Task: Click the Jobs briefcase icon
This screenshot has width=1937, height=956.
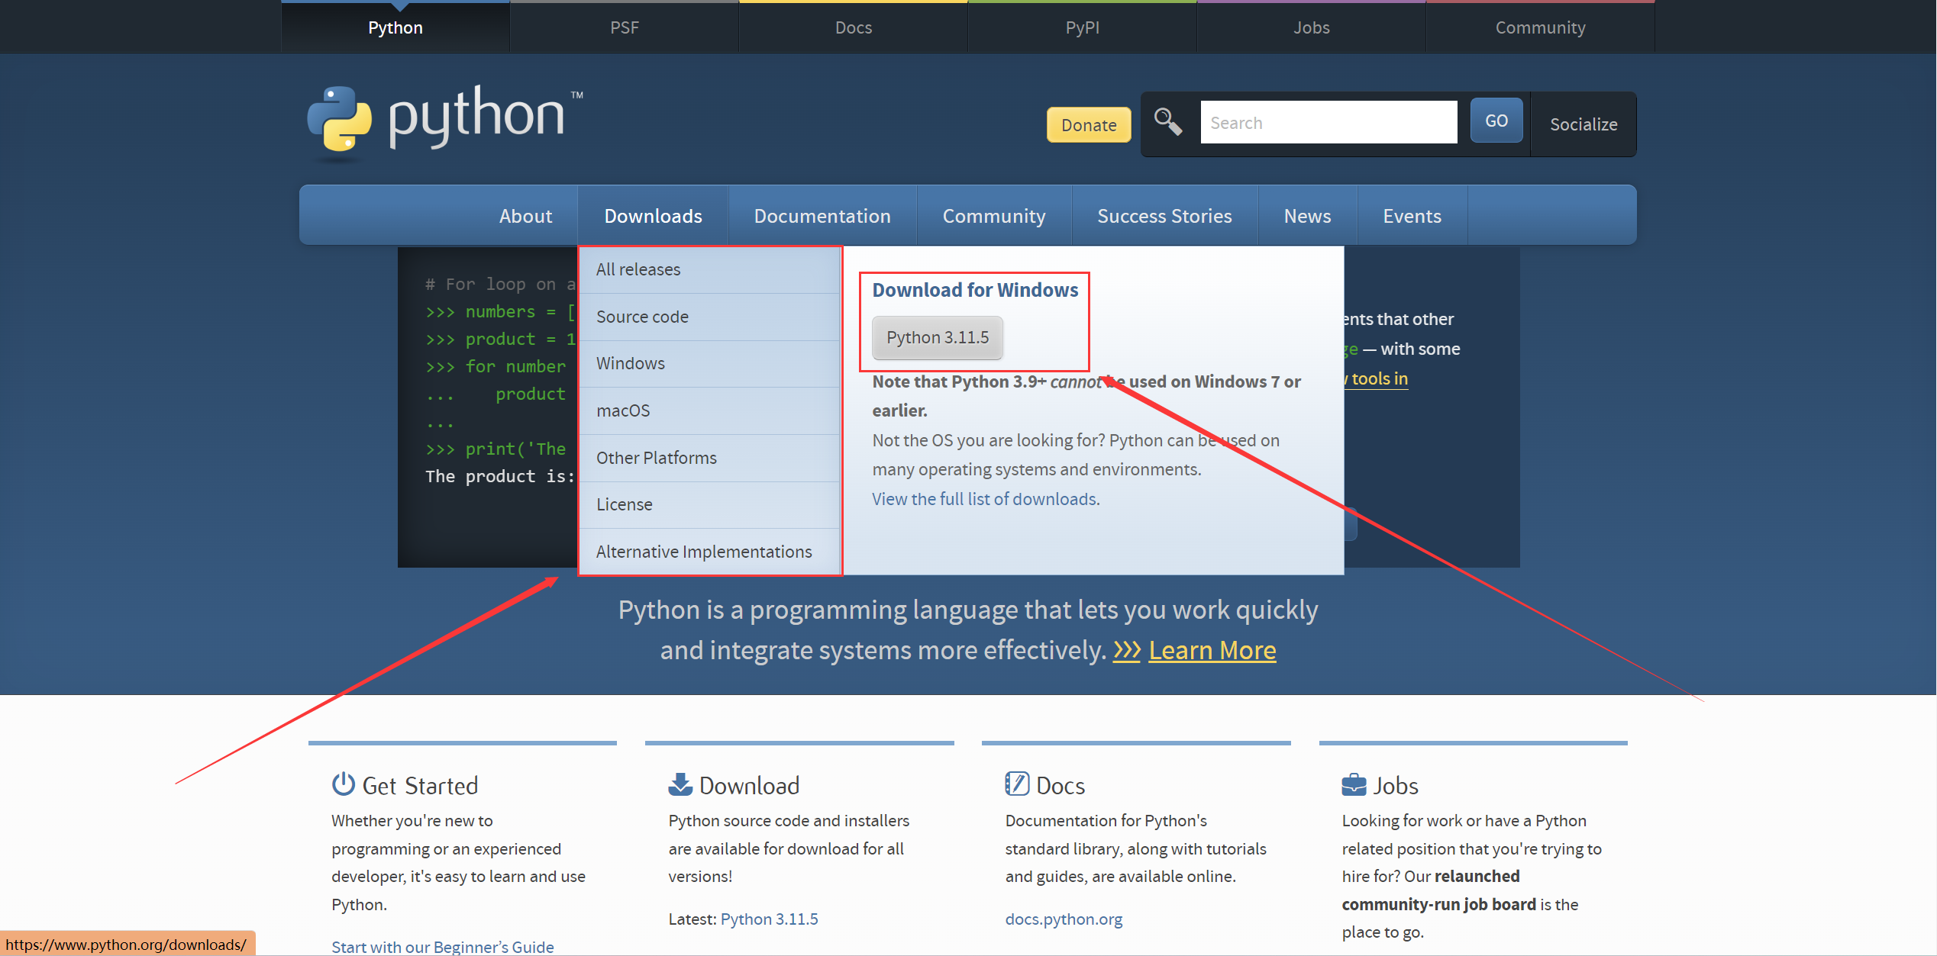Action: coord(1354,784)
